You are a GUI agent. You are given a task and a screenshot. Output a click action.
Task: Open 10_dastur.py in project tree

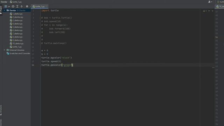16,43
